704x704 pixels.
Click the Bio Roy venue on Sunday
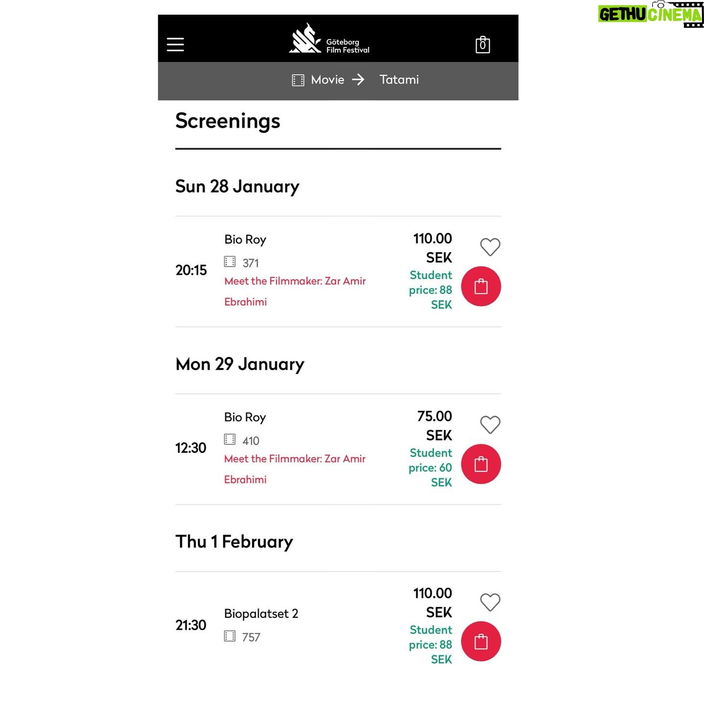[x=245, y=240]
